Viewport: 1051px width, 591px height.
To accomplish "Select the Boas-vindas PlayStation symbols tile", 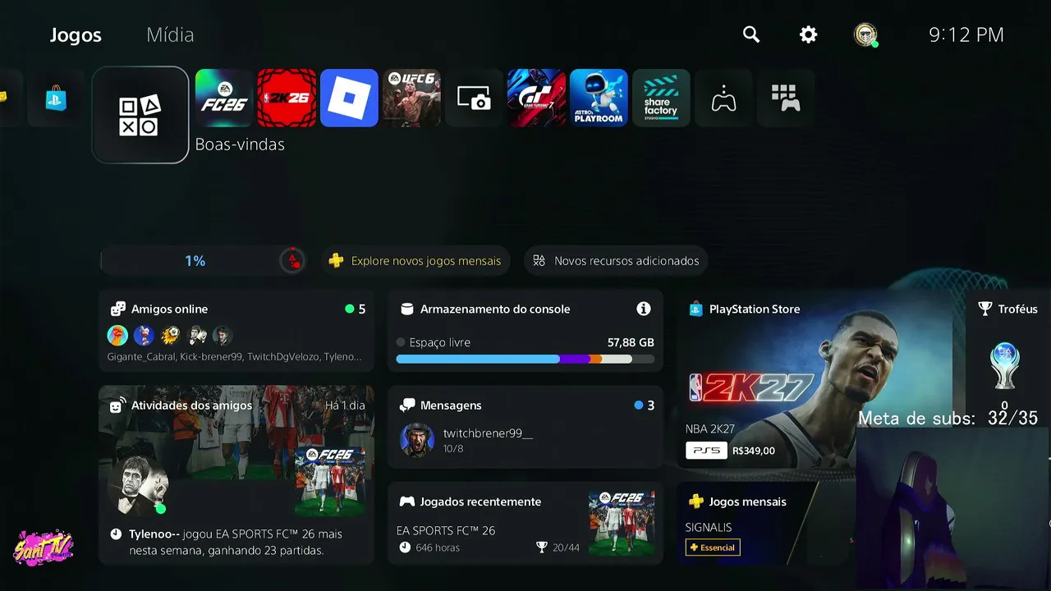I will (x=140, y=115).
